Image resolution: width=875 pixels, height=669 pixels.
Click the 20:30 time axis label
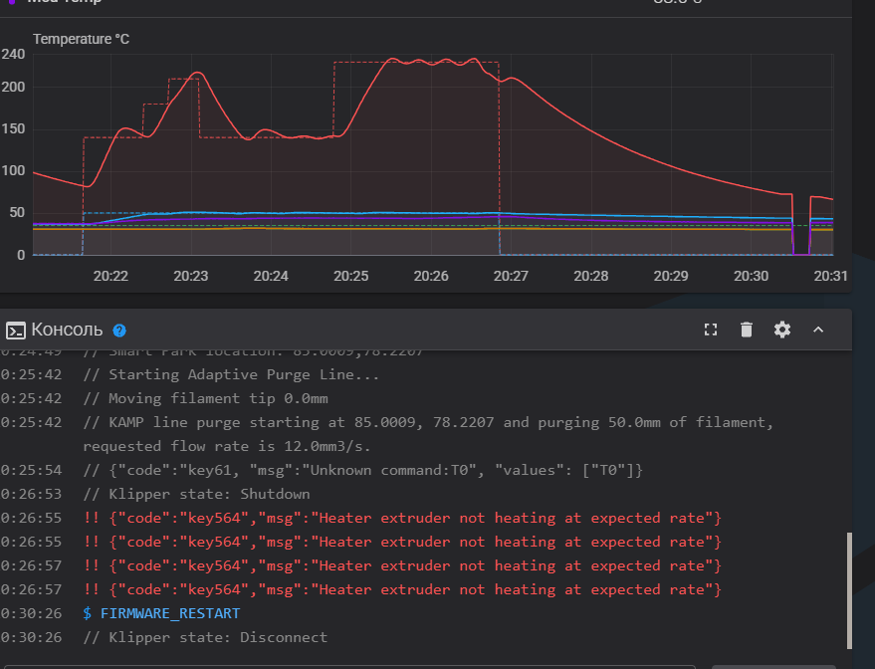tap(752, 276)
